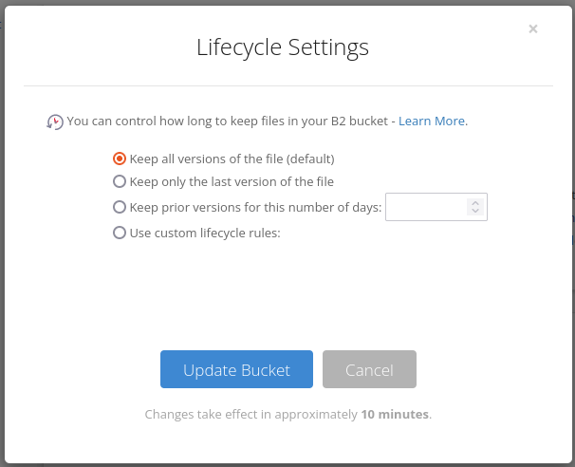Cancel the lifecycle changes
The width and height of the screenshot is (575, 467).
point(369,369)
